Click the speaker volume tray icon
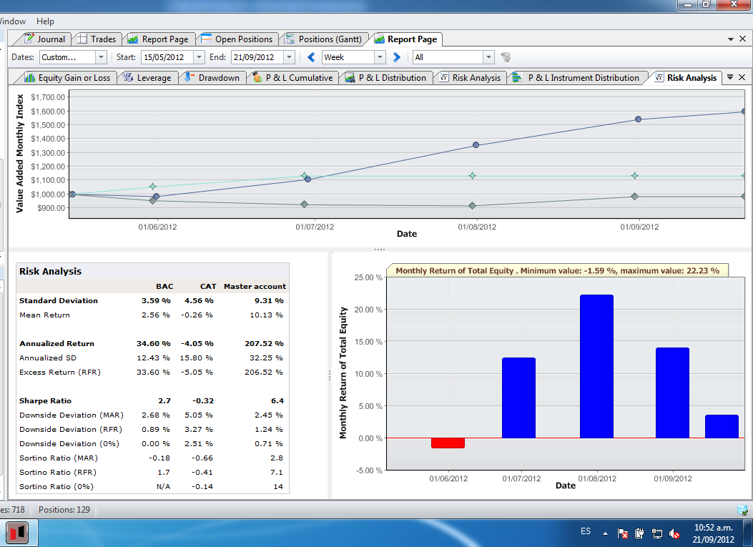 coord(674,533)
